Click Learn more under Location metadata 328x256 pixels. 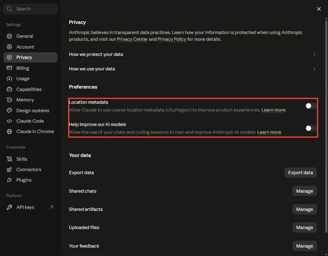click(x=273, y=110)
